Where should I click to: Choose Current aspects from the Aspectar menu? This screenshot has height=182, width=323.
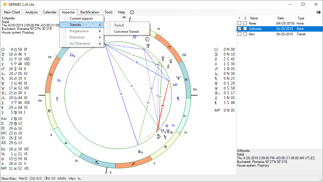tap(81, 19)
